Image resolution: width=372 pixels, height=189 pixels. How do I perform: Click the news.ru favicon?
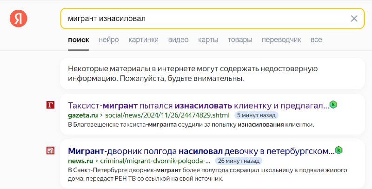50,150
